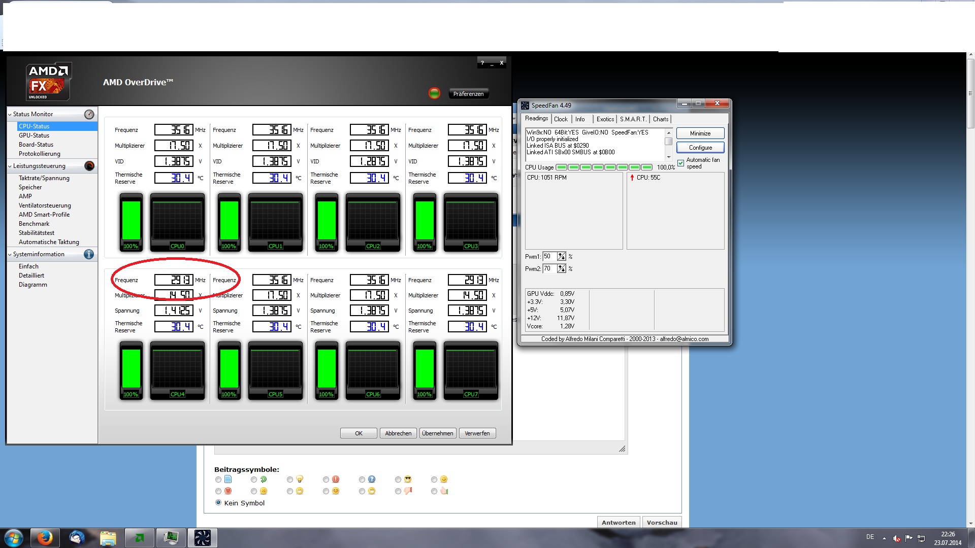Click the SpeedFan fan icon in taskbar
The width and height of the screenshot is (975, 548).
click(202, 538)
